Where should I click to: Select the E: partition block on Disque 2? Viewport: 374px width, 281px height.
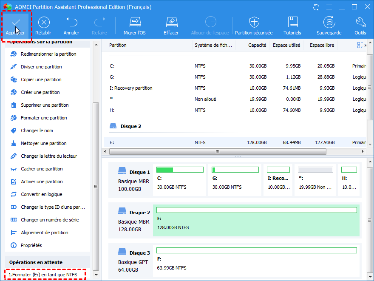256,220
